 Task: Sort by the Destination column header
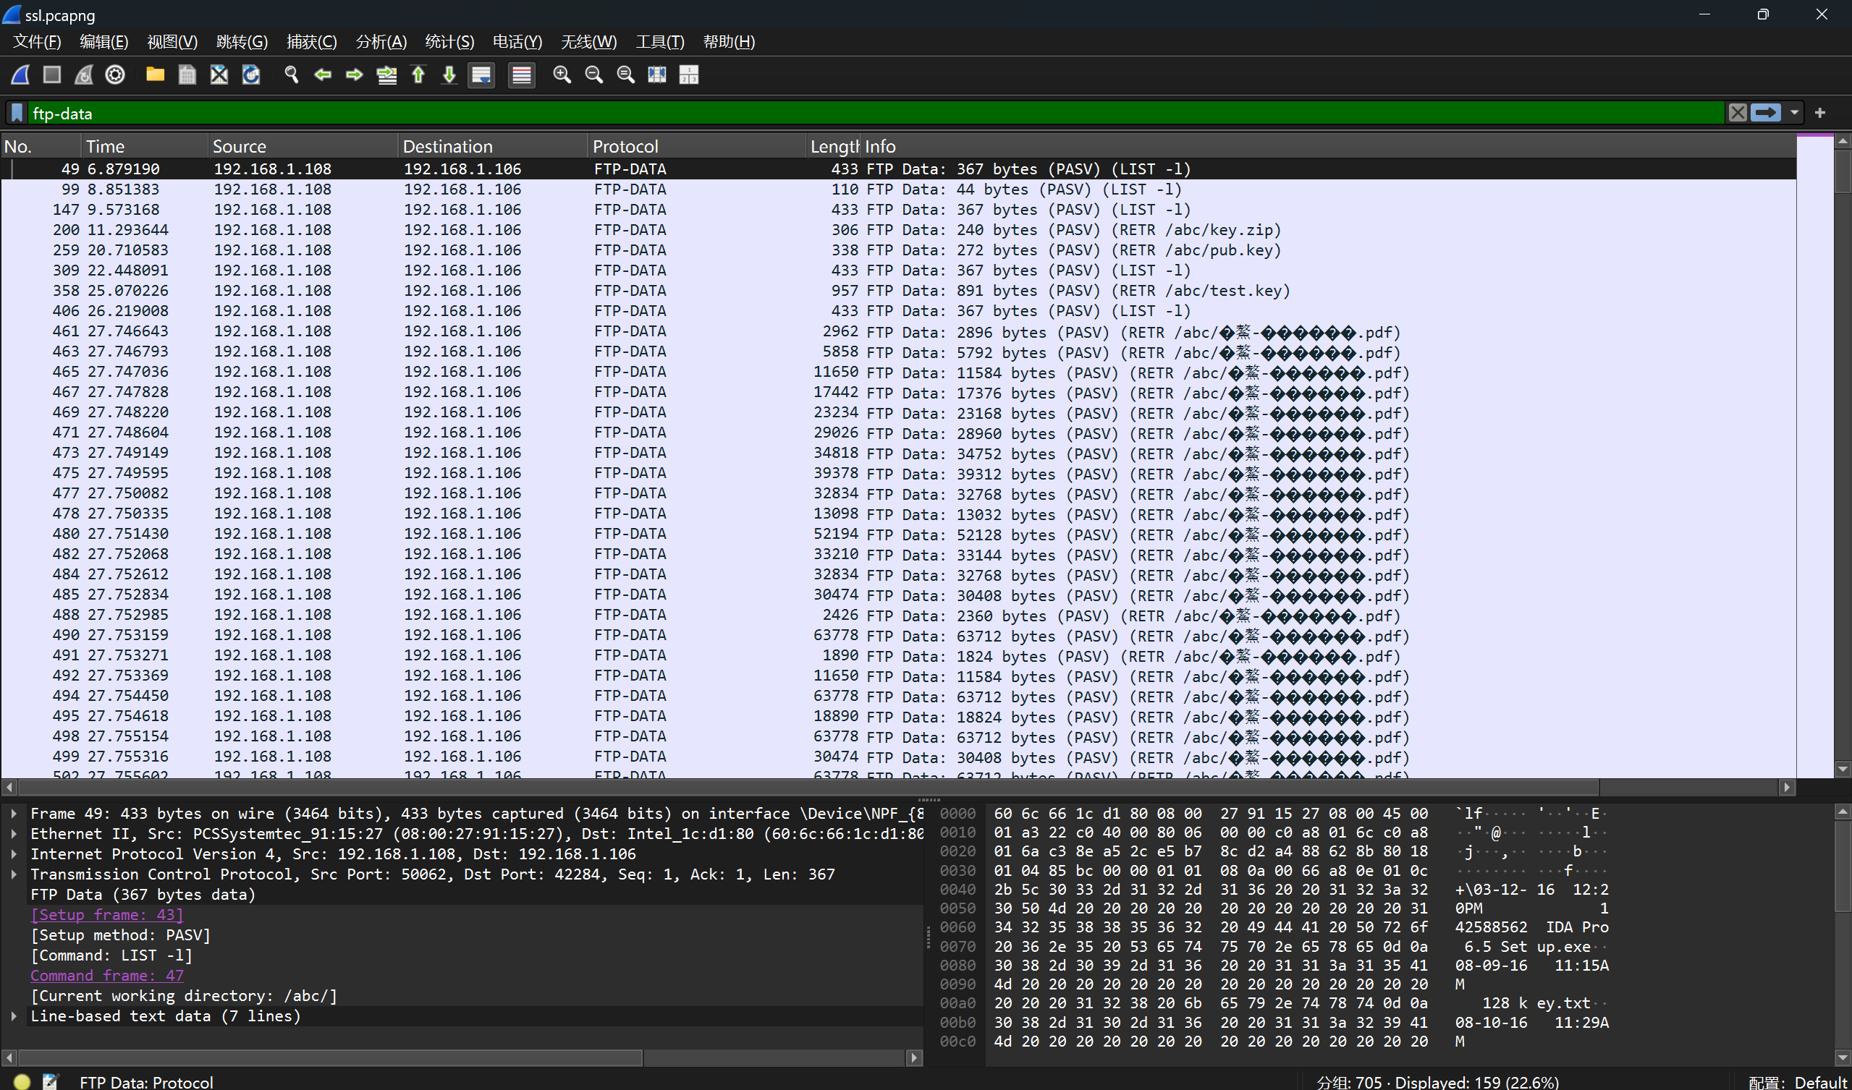[493, 146]
